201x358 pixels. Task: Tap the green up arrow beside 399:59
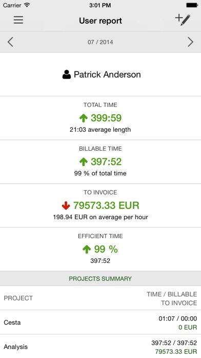tap(83, 118)
